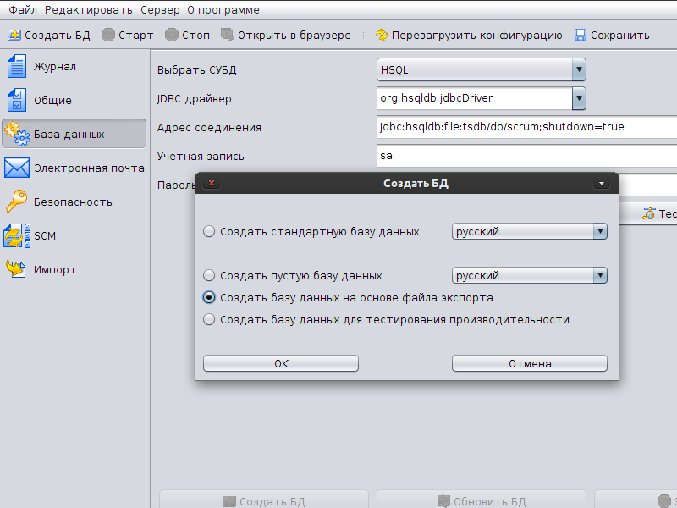Click Перезагрузить конфигурацию toolbar icon
The image size is (677, 508).
tap(382, 36)
